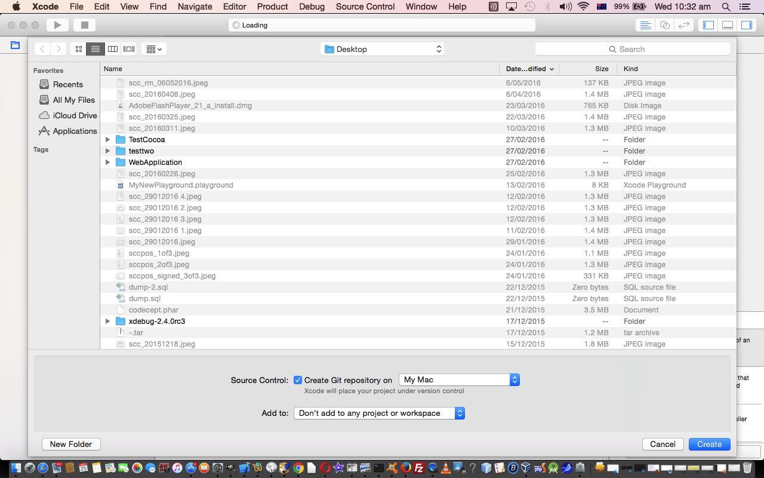Open the Source Control menu
This screenshot has width=764, height=478.
click(365, 7)
